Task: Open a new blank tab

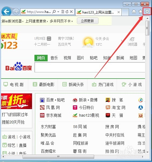Action: pyautogui.click(x=125, y=12)
